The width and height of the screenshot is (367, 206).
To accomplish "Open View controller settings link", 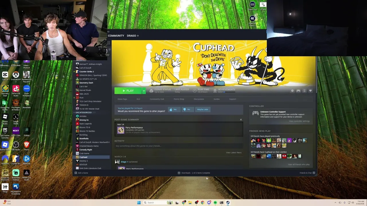I will point(299,121).
